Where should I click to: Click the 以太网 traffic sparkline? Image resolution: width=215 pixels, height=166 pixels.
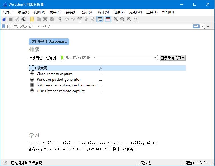click(101, 68)
